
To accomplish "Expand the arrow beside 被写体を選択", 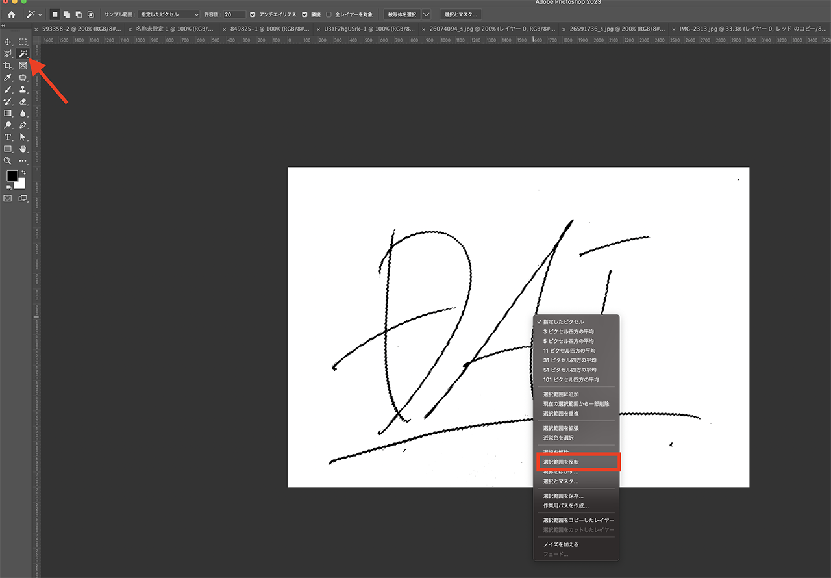I will [x=427, y=14].
